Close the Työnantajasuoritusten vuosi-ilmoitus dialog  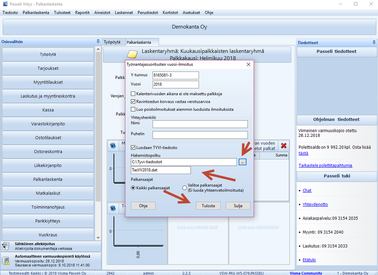coord(248,65)
